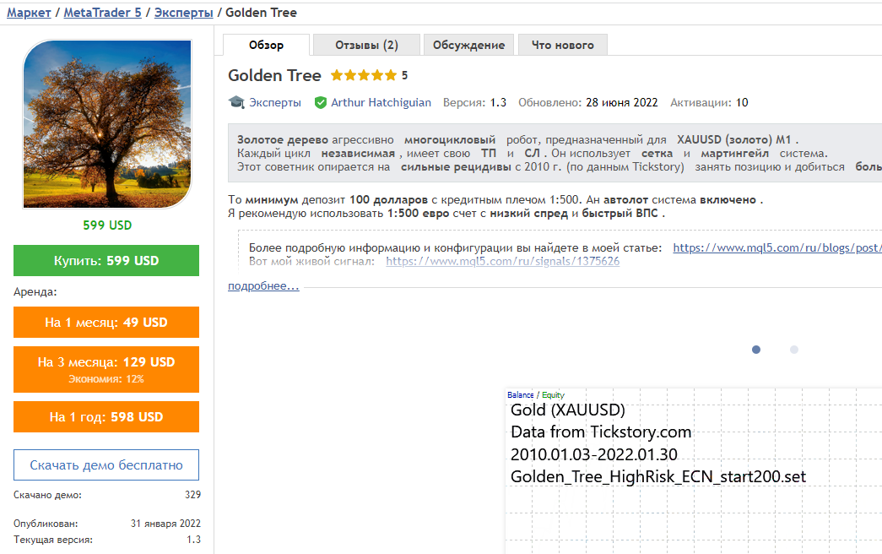
Task: Click the backtest chart screenshot
Action: [x=693, y=470]
